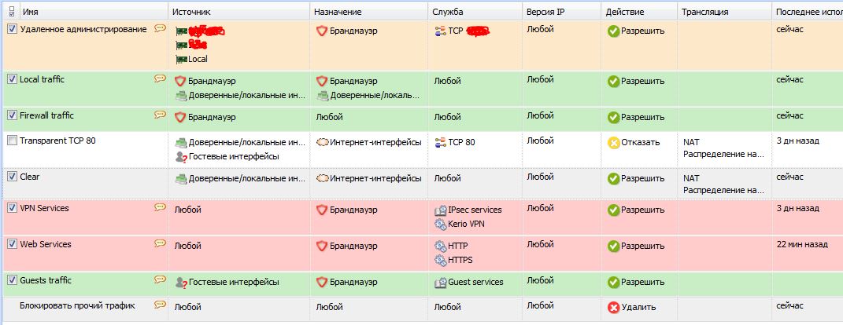
Task: Click the guest interfaces icon in Guests traffic row
Action: click(x=180, y=282)
